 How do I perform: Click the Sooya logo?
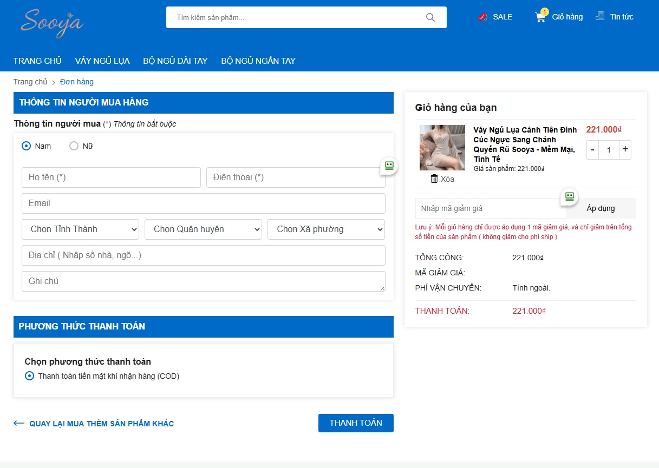point(52,23)
